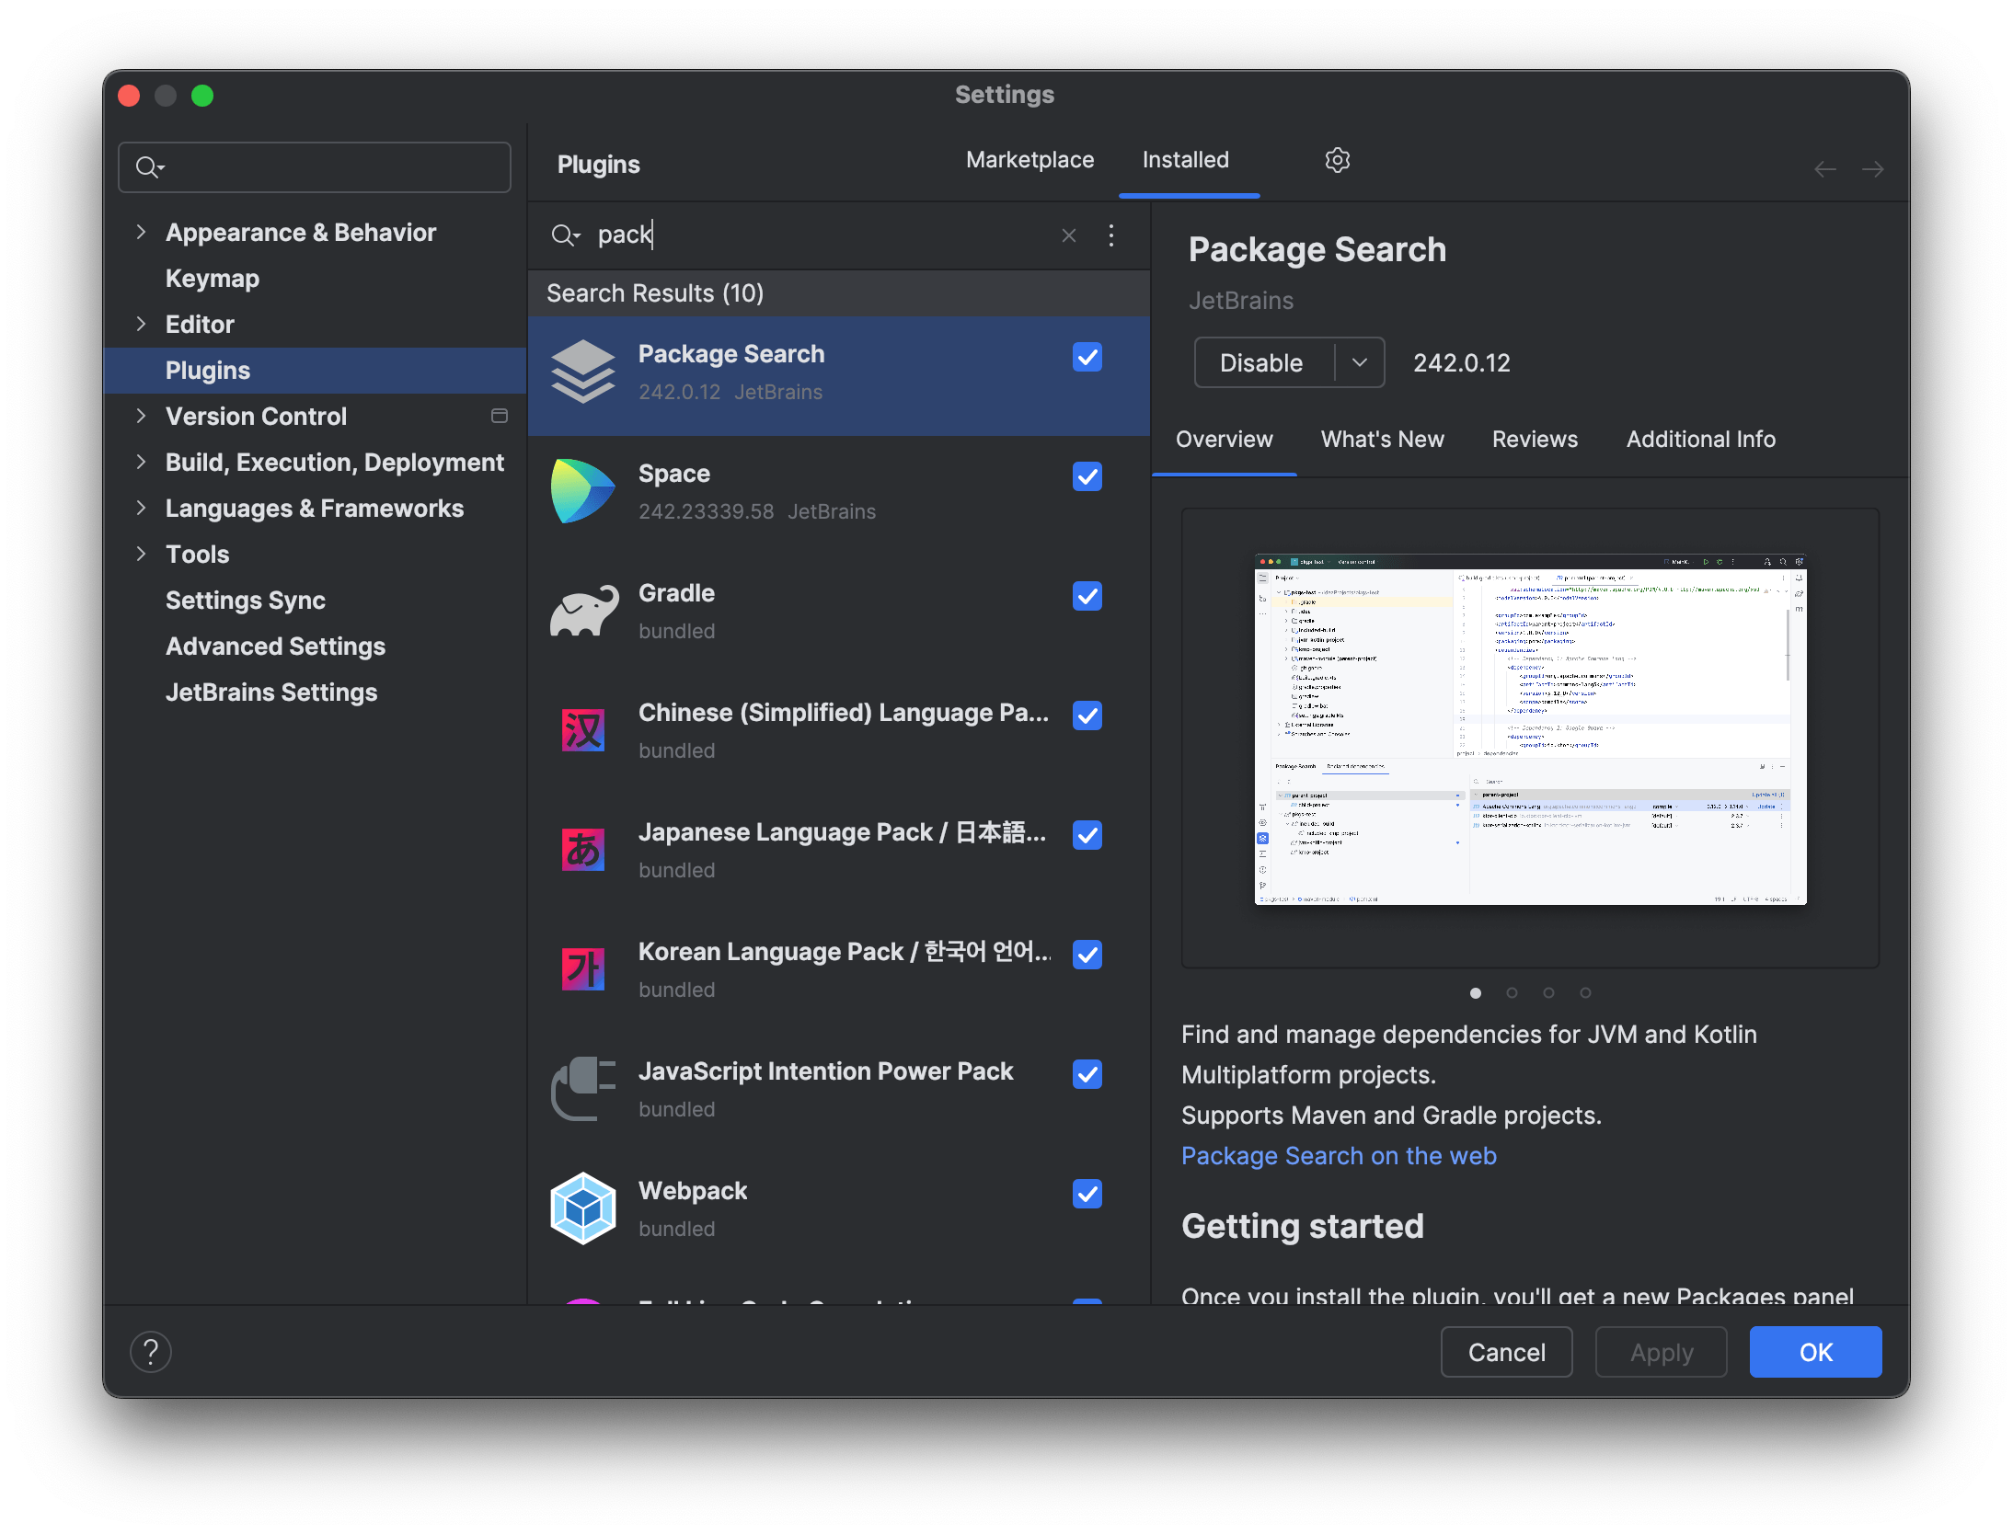Open the Package Search on the web link

click(1338, 1155)
